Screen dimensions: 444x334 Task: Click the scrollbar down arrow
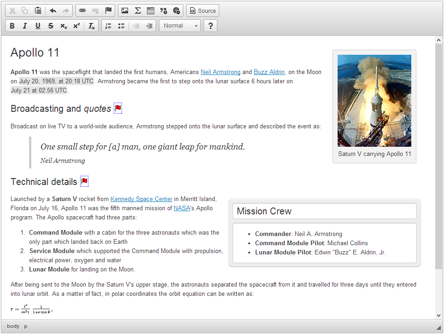438,315
